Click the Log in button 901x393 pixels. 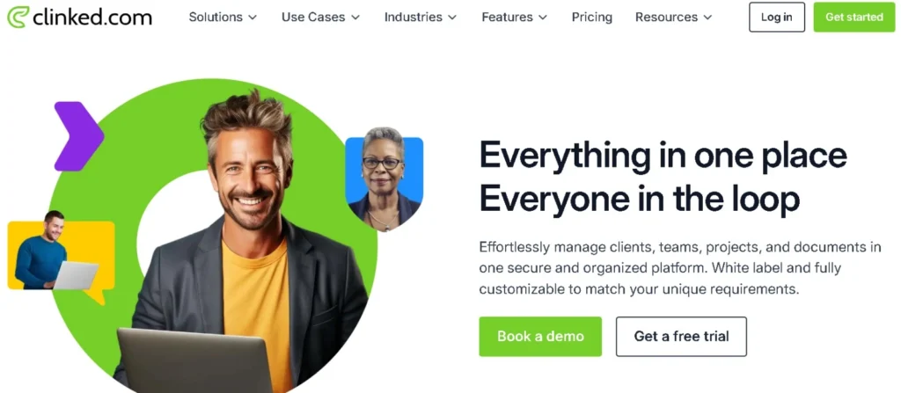coord(777,18)
